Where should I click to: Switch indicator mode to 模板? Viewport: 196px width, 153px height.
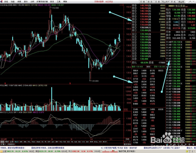point(7,142)
